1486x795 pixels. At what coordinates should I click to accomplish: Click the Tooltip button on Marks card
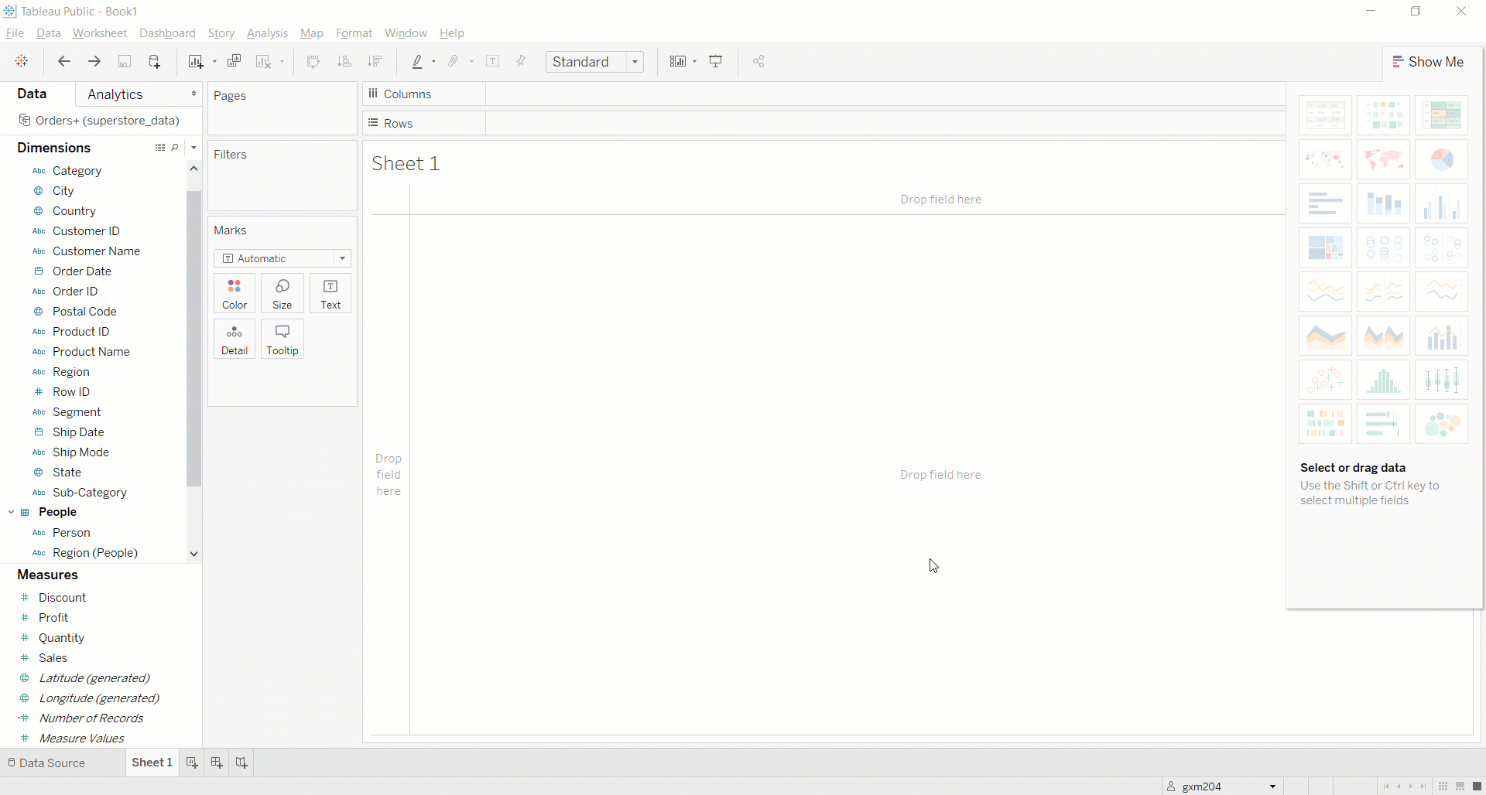[x=282, y=339]
